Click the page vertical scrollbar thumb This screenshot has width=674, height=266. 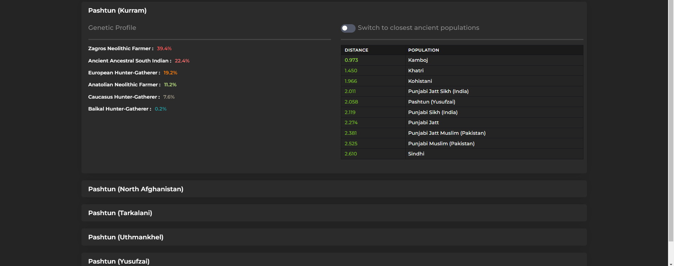[x=671, y=120]
